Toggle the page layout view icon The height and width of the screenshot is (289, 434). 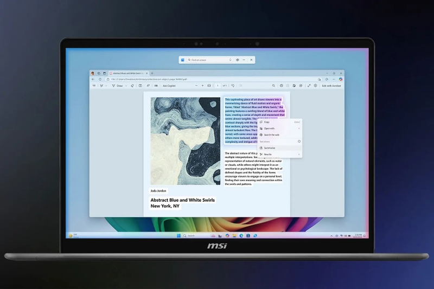coord(141,86)
